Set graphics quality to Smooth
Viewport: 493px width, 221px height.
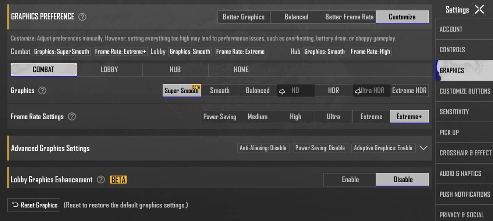point(220,91)
